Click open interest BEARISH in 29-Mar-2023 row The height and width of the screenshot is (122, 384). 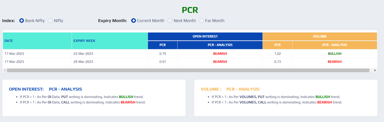[220, 62]
